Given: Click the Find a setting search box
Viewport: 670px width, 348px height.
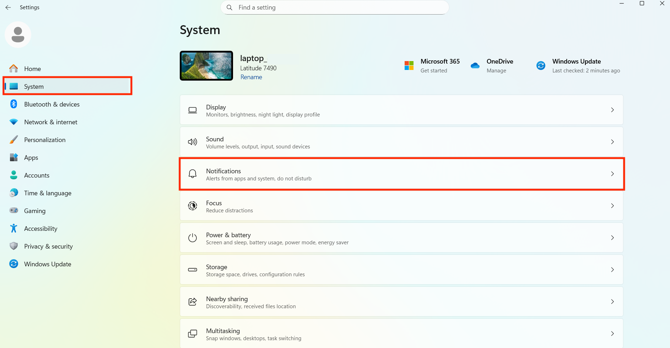Looking at the screenshot, I should coord(334,7).
